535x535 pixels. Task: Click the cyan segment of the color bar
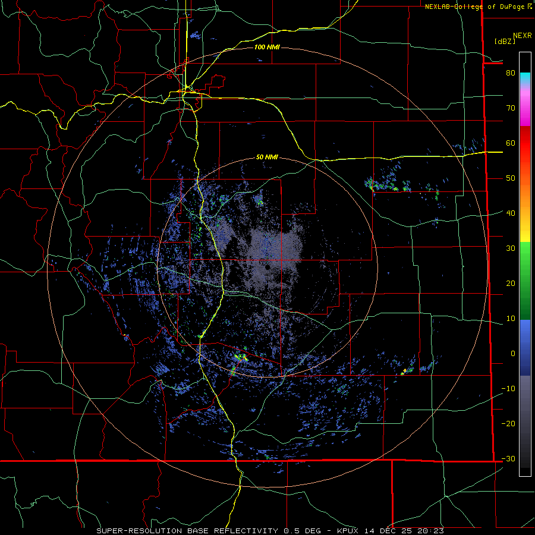pos(525,78)
